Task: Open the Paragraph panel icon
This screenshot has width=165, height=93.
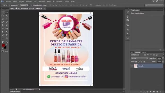Action: [128, 34]
